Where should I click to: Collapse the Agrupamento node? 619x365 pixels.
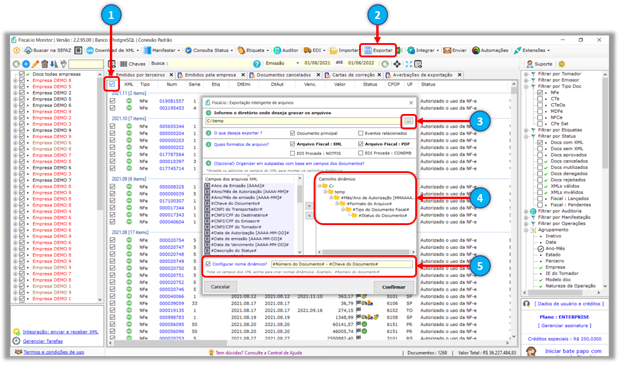[526, 230]
